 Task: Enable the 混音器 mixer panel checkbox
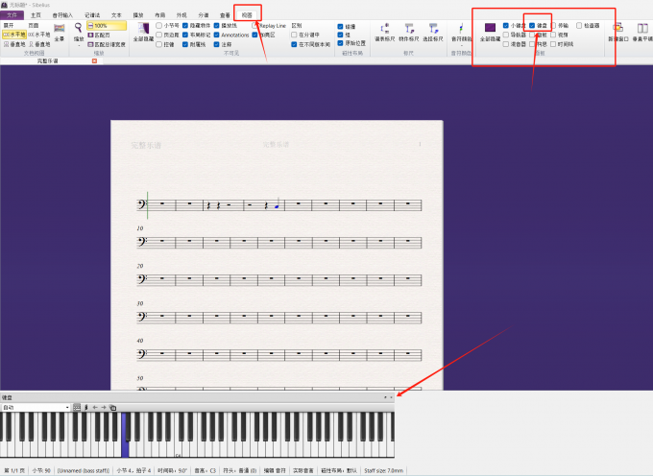[x=506, y=44]
